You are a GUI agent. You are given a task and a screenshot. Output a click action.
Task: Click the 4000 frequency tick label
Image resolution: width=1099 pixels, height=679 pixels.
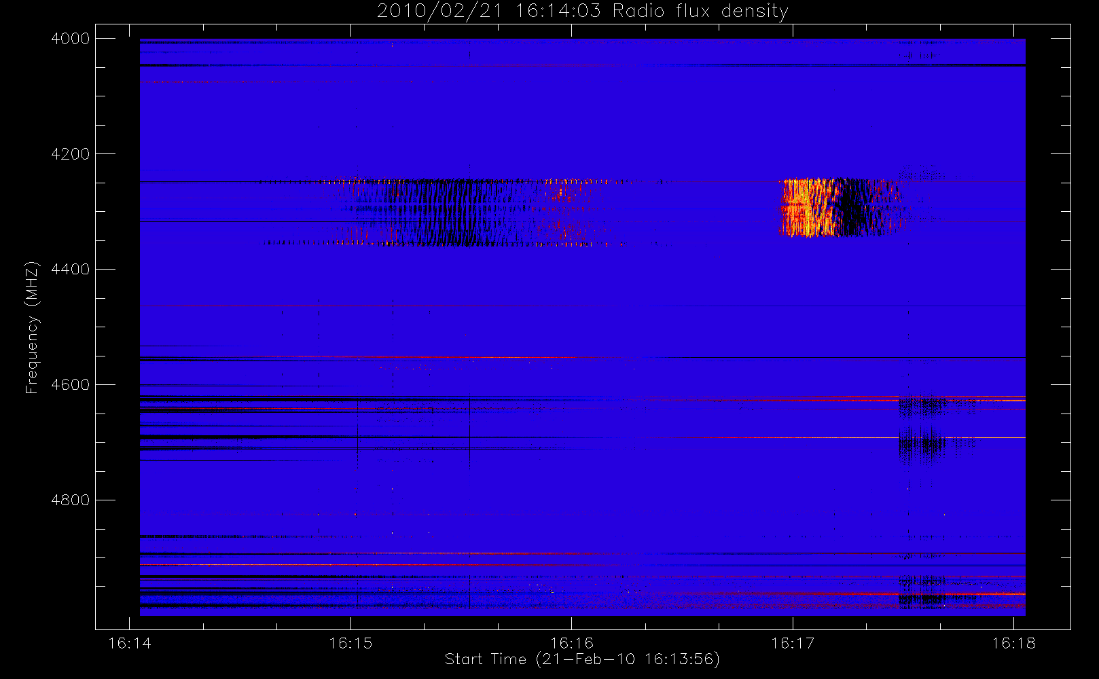point(71,39)
